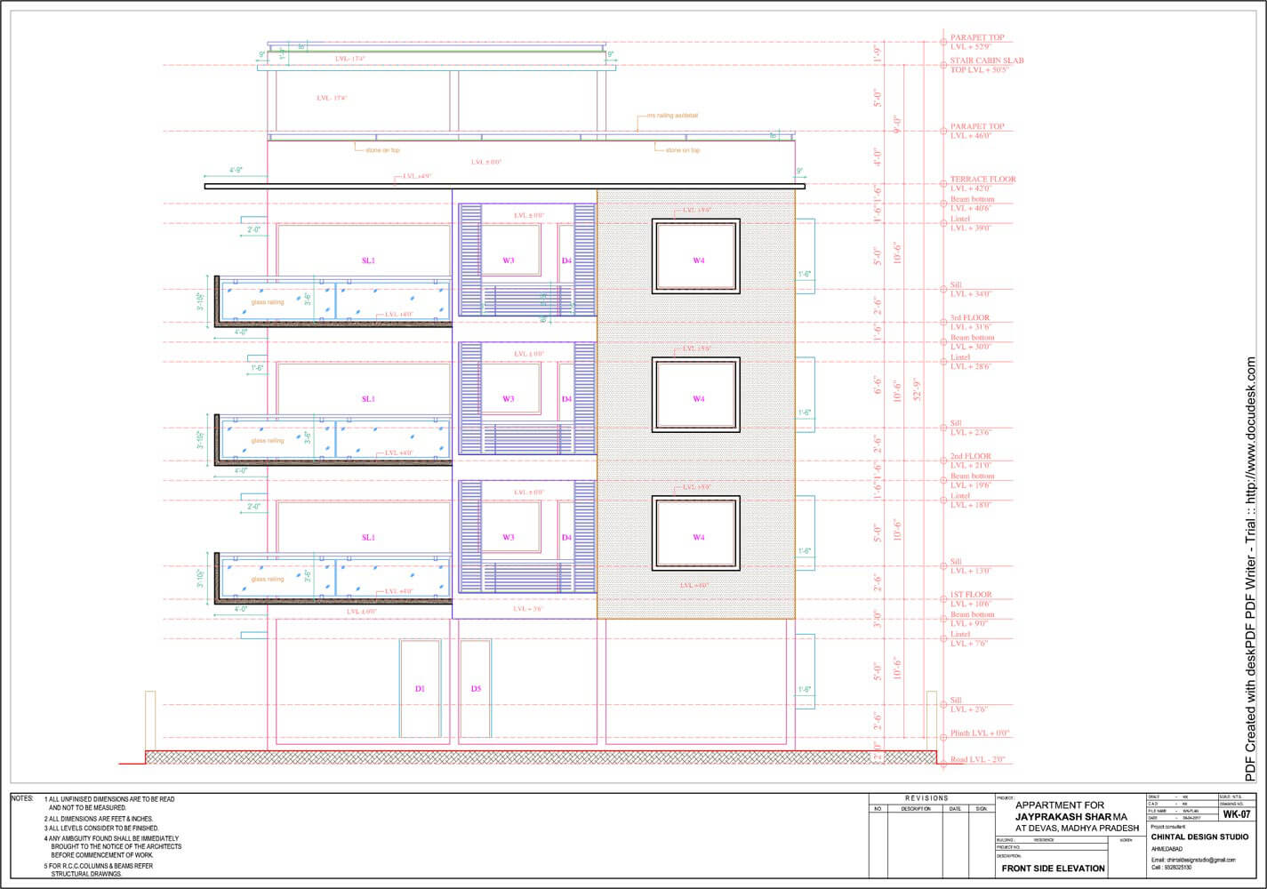Screen dimensions: 1267x889
Task: Click the NOTES heading at bottom left
Action: (22, 799)
